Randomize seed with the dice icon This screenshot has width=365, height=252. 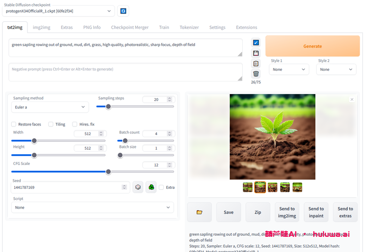[138, 187]
